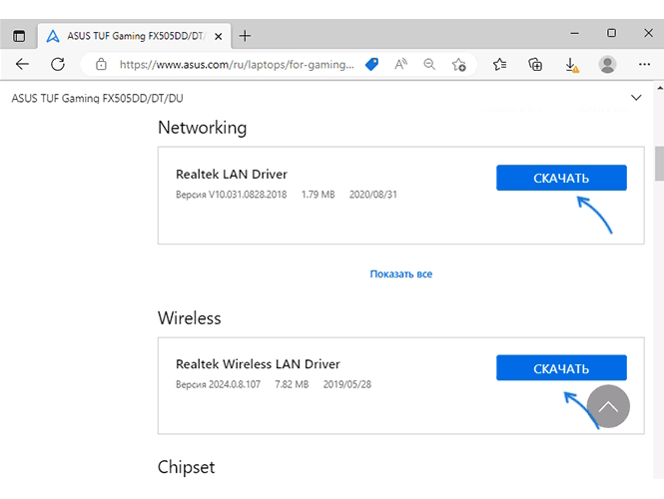Open the shopping price tag icon
The height and width of the screenshot is (499, 664).
[x=371, y=64]
